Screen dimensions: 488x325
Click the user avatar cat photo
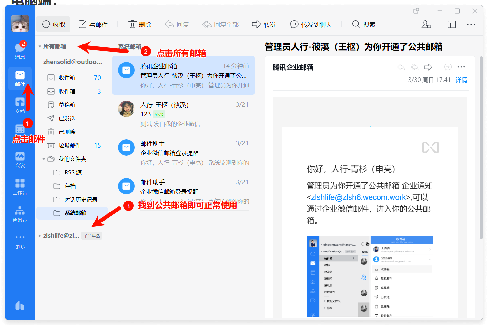(20, 24)
